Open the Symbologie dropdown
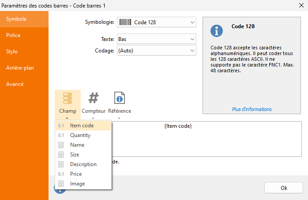Image resolution: width=308 pixels, height=200 pixels. tap(157, 22)
